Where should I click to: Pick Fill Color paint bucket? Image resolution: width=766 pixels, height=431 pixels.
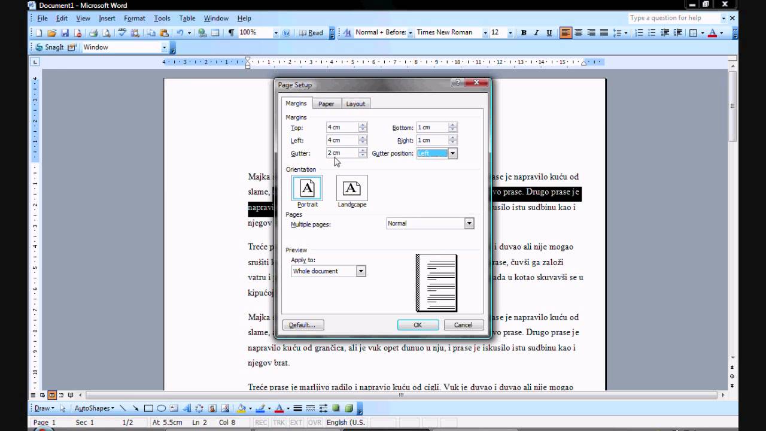pos(241,409)
